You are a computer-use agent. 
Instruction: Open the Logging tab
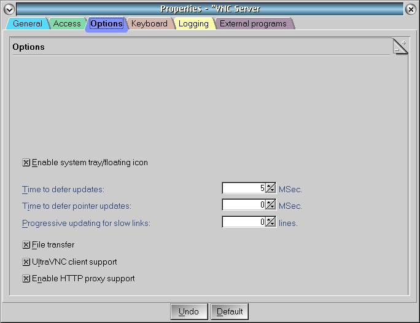(x=193, y=23)
